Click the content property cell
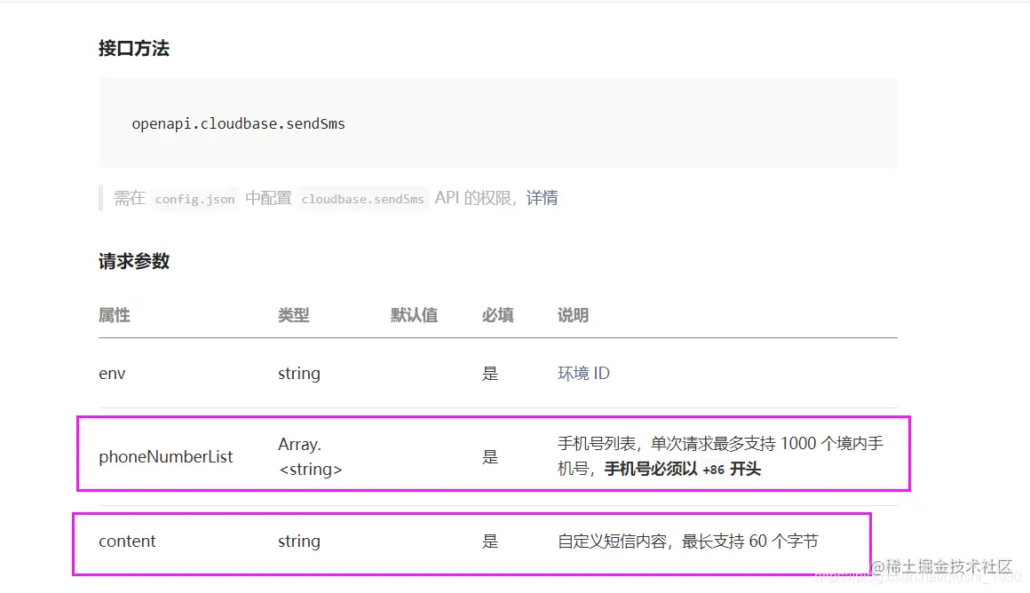This screenshot has height=593, width=1030. 127,542
